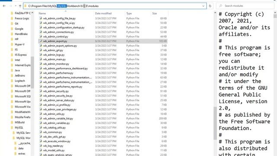Click the wb_execute_window.py file name

click(x=57, y=141)
